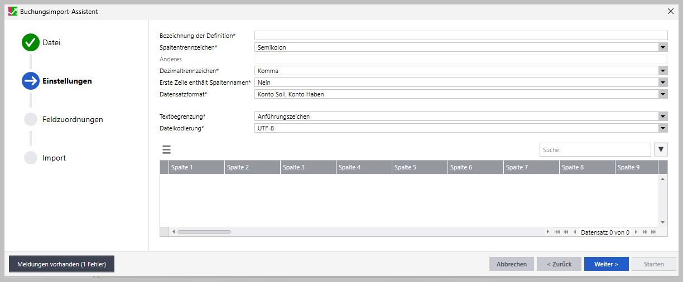Open the Meldungen vorhanden error notice

point(61,264)
